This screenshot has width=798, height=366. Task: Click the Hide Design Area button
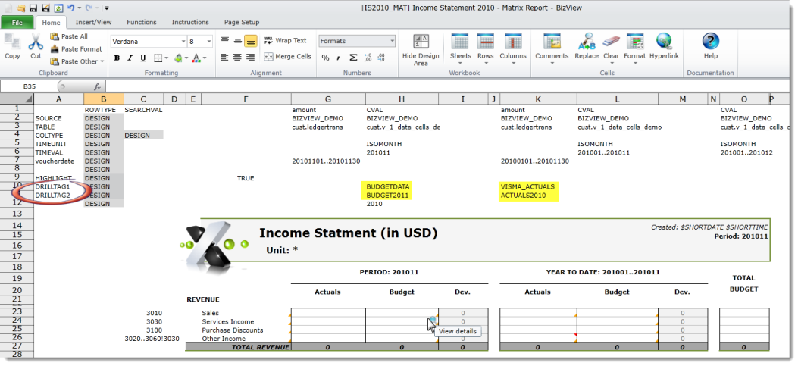[x=421, y=50]
